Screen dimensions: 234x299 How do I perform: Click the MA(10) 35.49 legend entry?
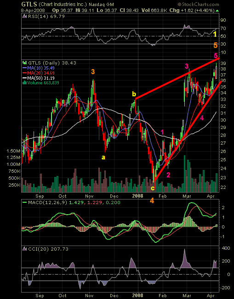pos(41,68)
